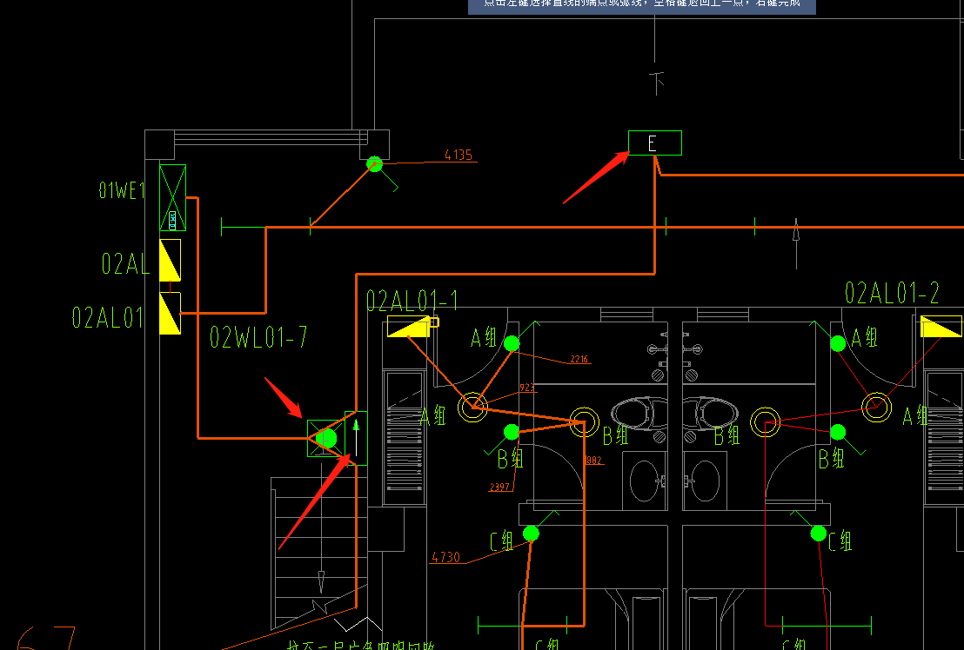The image size is (964, 650).
Task: Click green C组 switch dot near 4730 label
Action: click(x=532, y=534)
